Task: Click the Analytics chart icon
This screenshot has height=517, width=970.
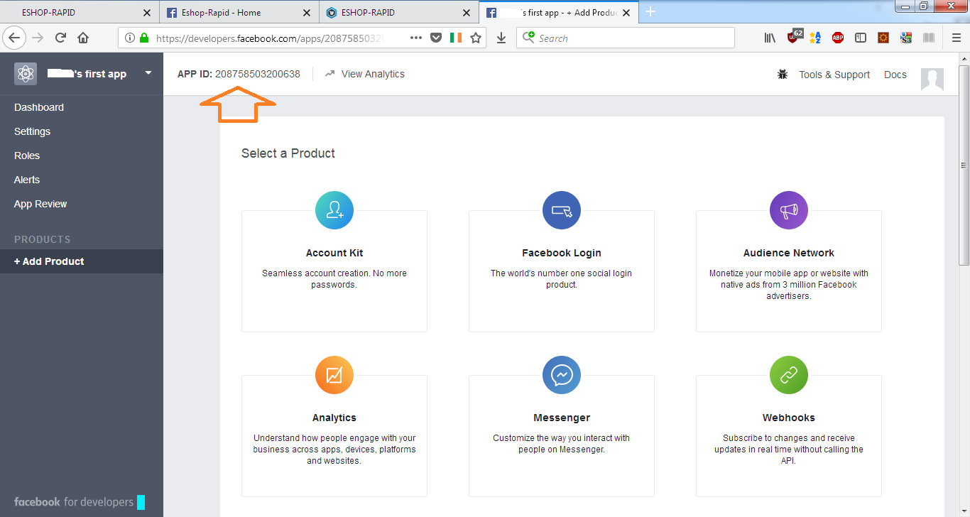Action: 334,375
